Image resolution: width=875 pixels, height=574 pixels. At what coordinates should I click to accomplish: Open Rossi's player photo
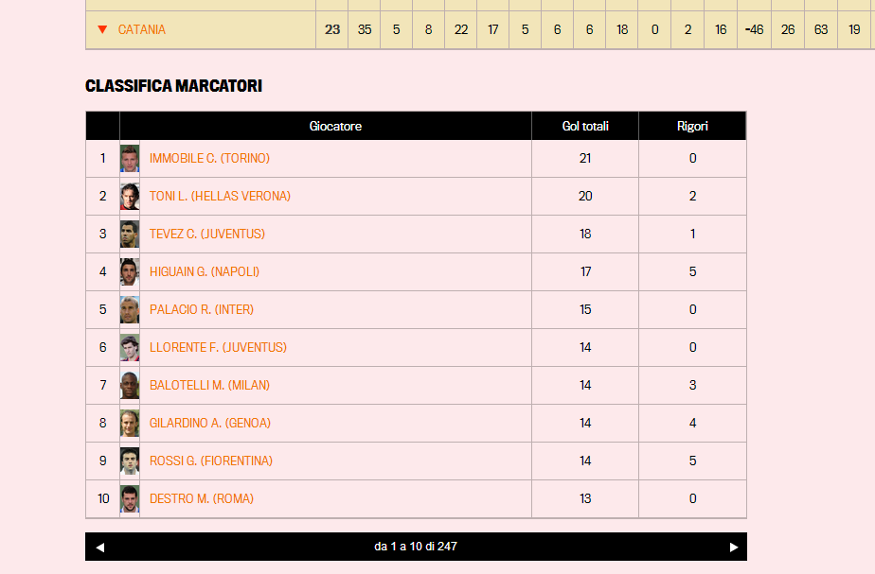(130, 461)
